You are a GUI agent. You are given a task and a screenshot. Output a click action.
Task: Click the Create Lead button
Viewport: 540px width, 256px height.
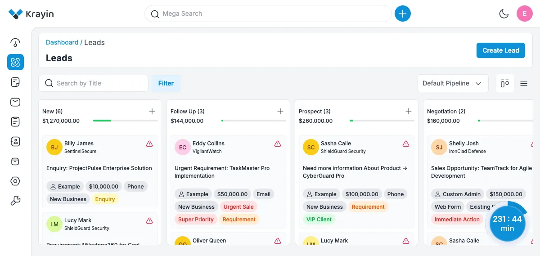500,50
